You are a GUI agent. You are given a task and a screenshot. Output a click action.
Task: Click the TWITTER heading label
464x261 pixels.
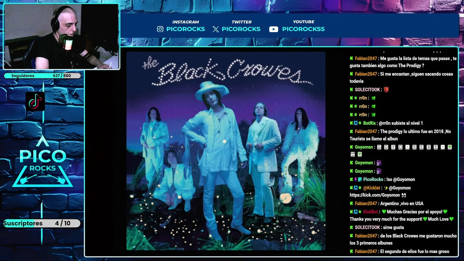(241, 22)
